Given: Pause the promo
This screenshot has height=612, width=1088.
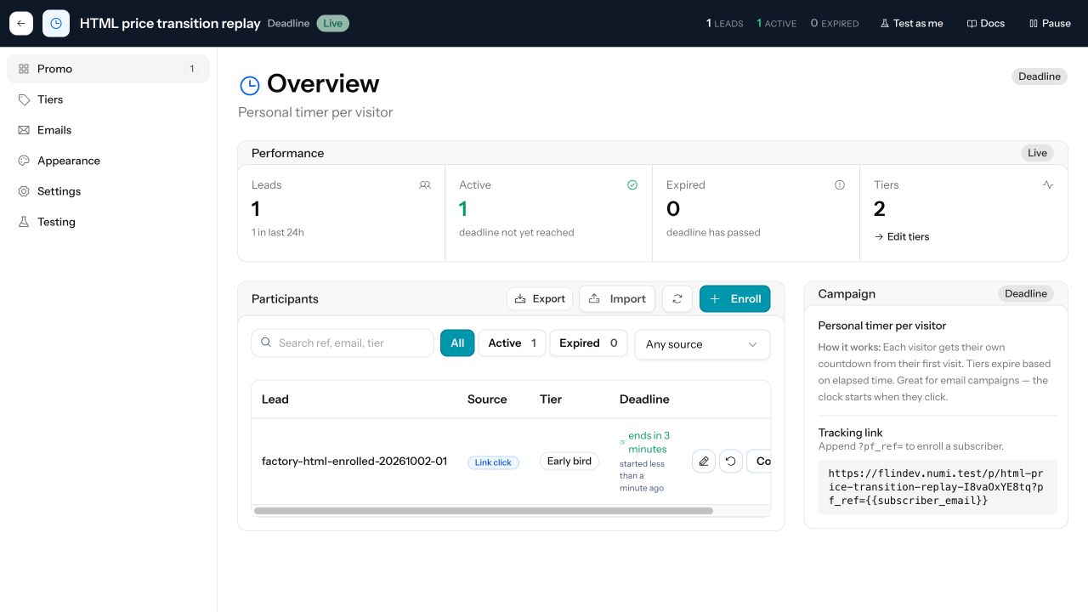Looking at the screenshot, I should 1050,24.
